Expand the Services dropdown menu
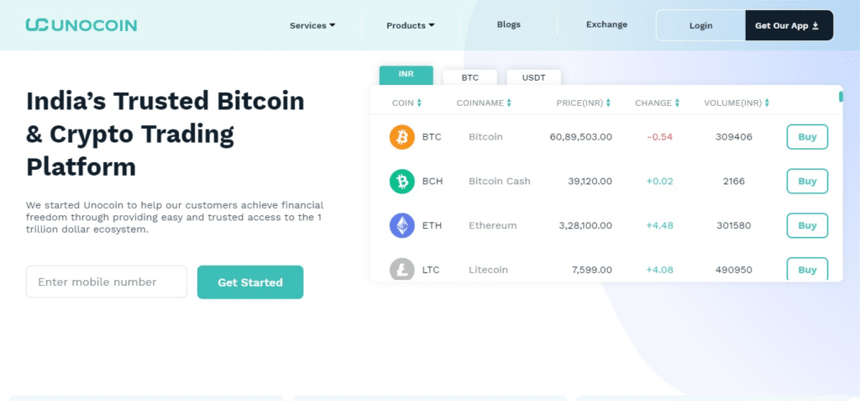860x401 pixels. pyautogui.click(x=312, y=25)
